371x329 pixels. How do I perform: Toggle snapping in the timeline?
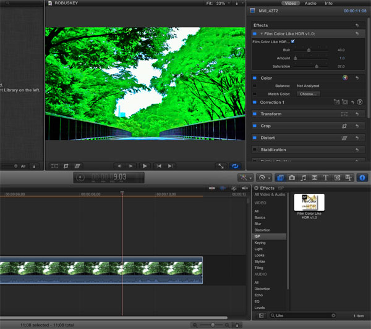(x=245, y=188)
